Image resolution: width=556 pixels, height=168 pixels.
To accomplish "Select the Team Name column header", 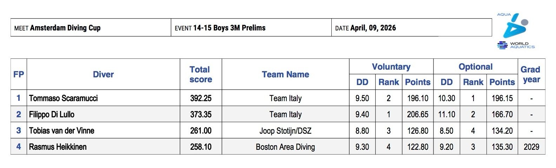I will coord(285,74).
